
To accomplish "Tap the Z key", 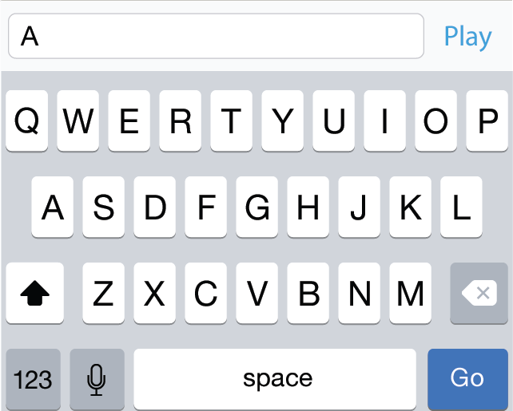I will point(103,293).
